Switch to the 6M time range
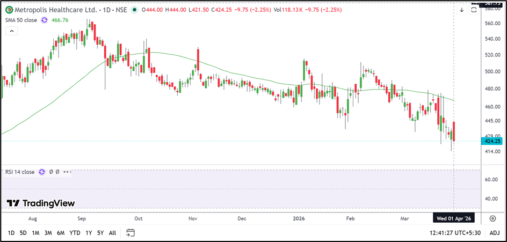 click(x=60, y=233)
